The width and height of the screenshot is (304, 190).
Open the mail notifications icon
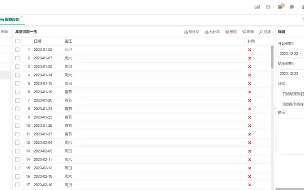point(280,7)
